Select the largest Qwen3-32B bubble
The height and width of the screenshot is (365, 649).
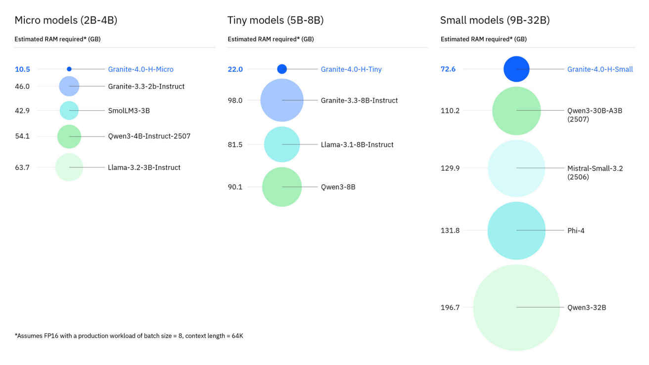click(516, 307)
